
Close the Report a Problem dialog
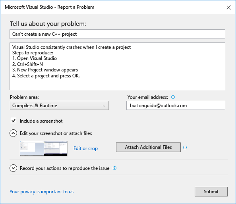click(x=228, y=8)
